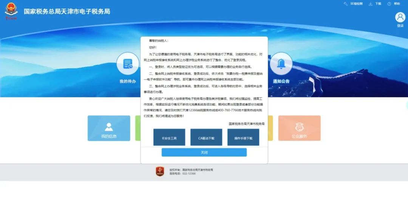Open the 通知公告 bell icon
The width and height of the screenshot is (408, 197).
click(281, 64)
